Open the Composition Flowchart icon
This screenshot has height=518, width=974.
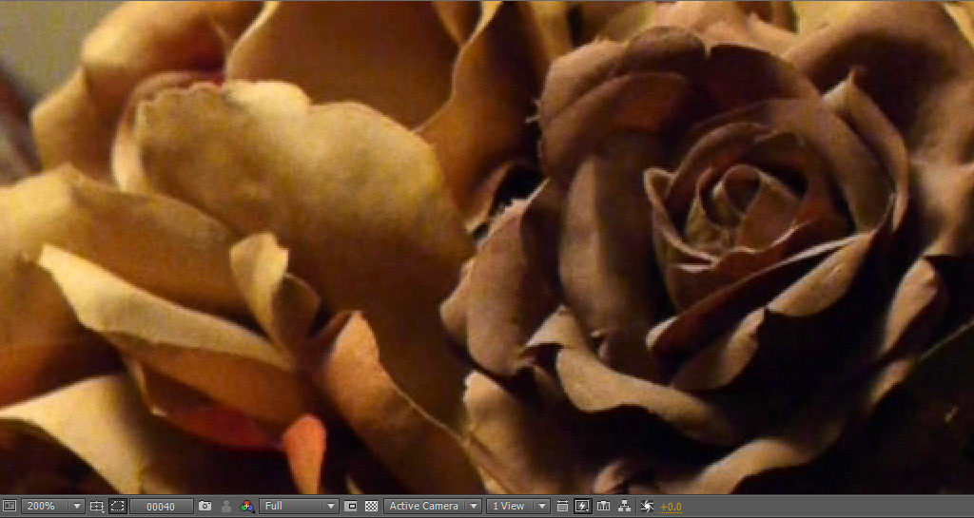(624, 507)
